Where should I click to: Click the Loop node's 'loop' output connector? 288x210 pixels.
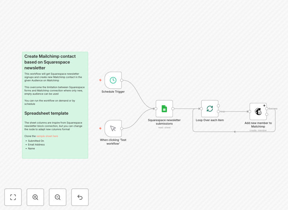point(219,111)
